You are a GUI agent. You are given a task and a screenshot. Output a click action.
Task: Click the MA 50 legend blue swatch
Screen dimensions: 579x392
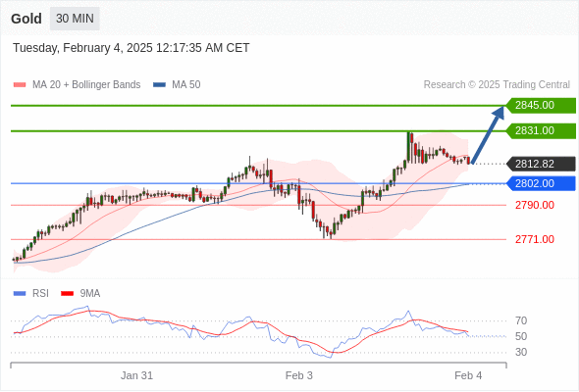[x=159, y=85]
